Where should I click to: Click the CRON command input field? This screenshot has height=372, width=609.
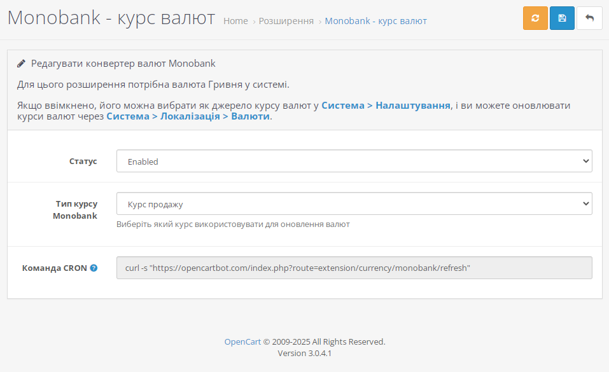click(354, 268)
